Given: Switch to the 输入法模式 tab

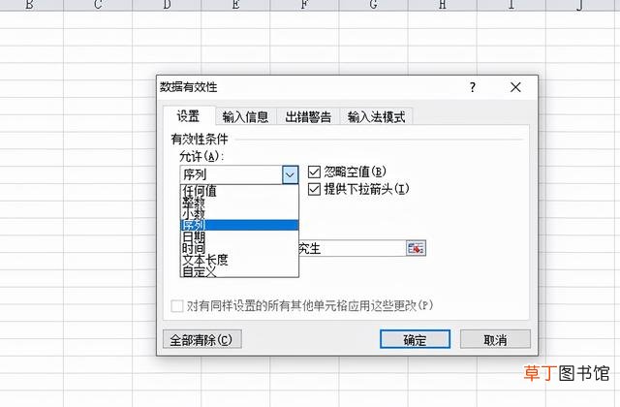Looking at the screenshot, I should (x=376, y=116).
